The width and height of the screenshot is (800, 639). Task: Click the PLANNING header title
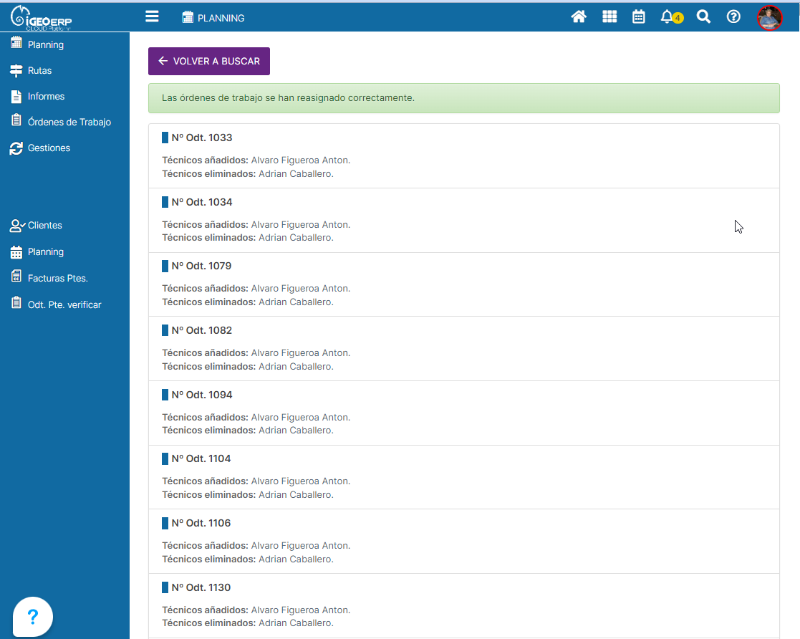pyautogui.click(x=221, y=18)
